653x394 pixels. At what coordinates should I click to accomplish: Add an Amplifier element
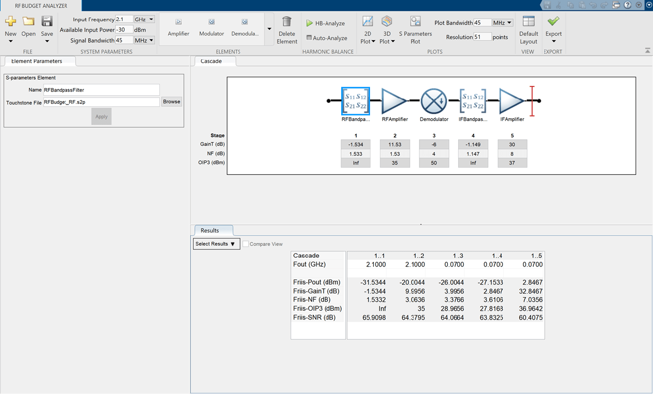[178, 27]
